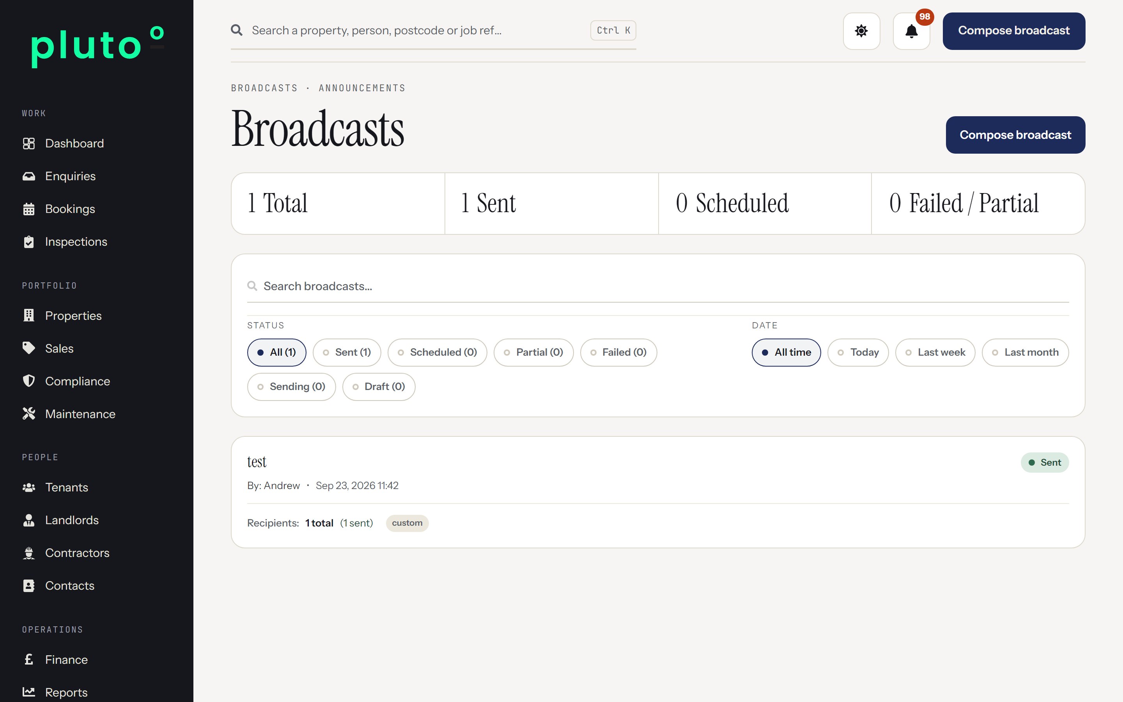Open notifications bell with 98 badge
1123x702 pixels.
tap(911, 31)
